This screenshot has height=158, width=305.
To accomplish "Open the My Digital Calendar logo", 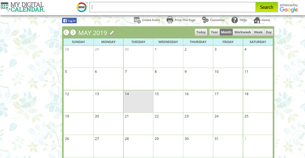I will (23, 7).
